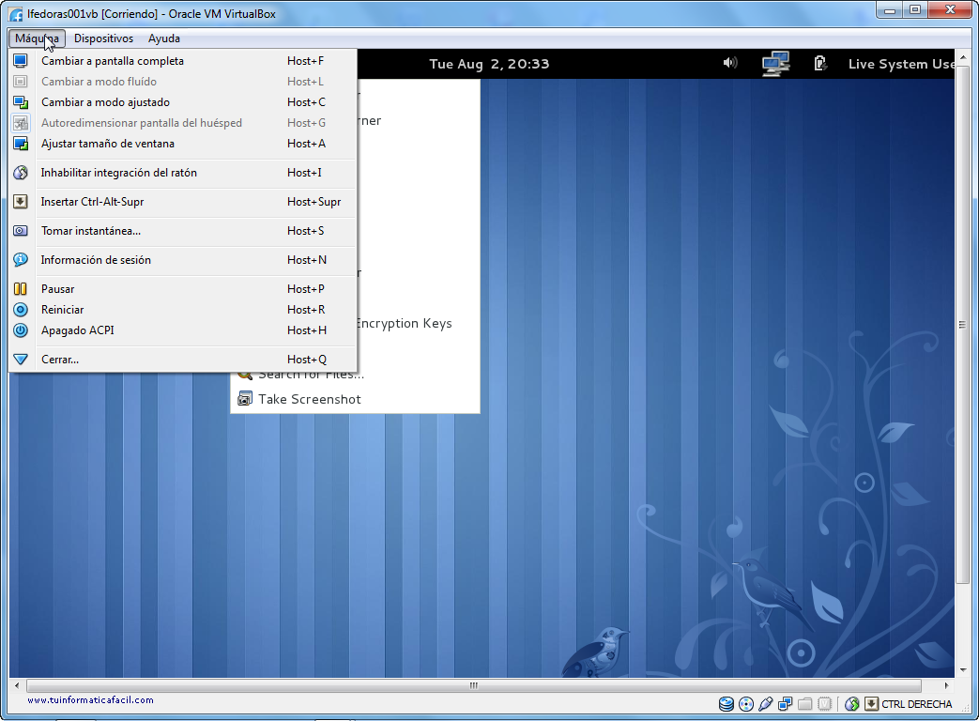The height and width of the screenshot is (721, 979).
Task: Click the scaled mode icon beside 'Cambiar a modo ajustado'
Action: tap(21, 102)
